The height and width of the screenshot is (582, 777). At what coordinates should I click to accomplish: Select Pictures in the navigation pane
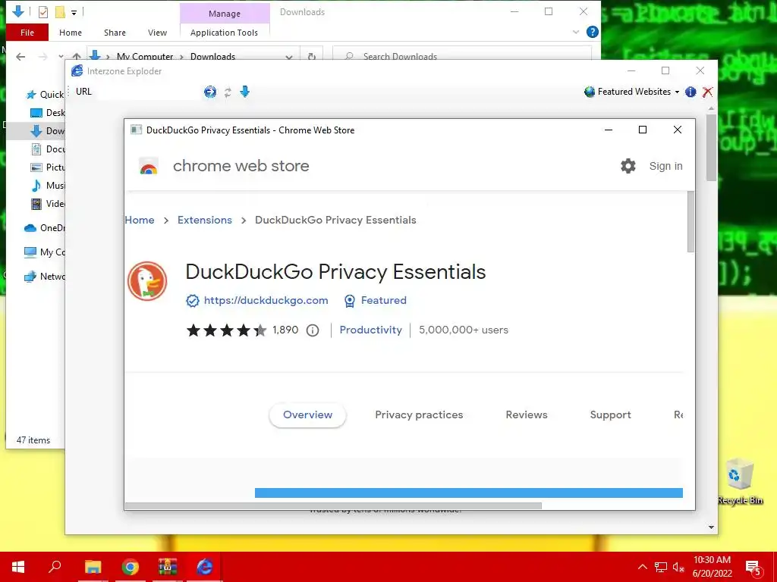tap(48, 167)
